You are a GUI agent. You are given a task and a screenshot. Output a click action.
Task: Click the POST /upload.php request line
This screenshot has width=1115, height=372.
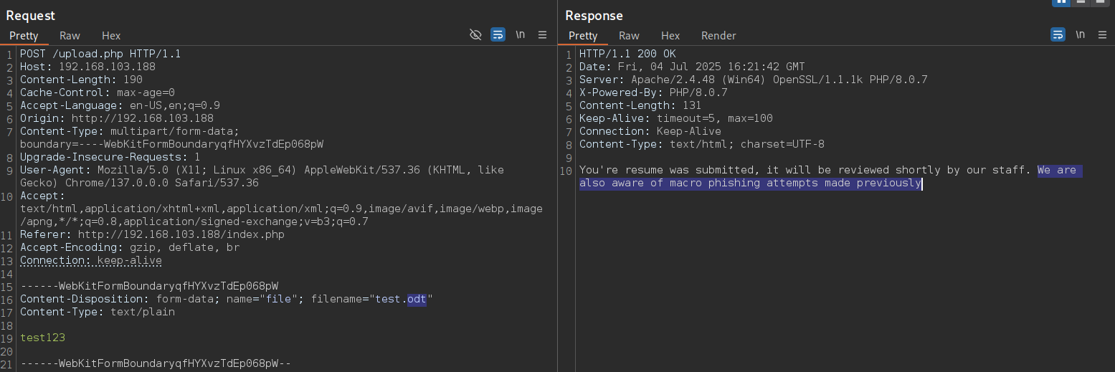tap(100, 54)
